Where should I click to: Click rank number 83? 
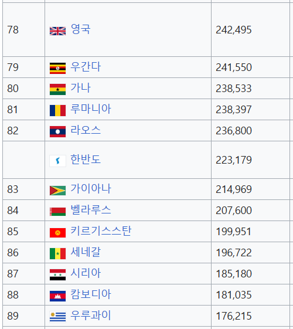(x=13, y=189)
